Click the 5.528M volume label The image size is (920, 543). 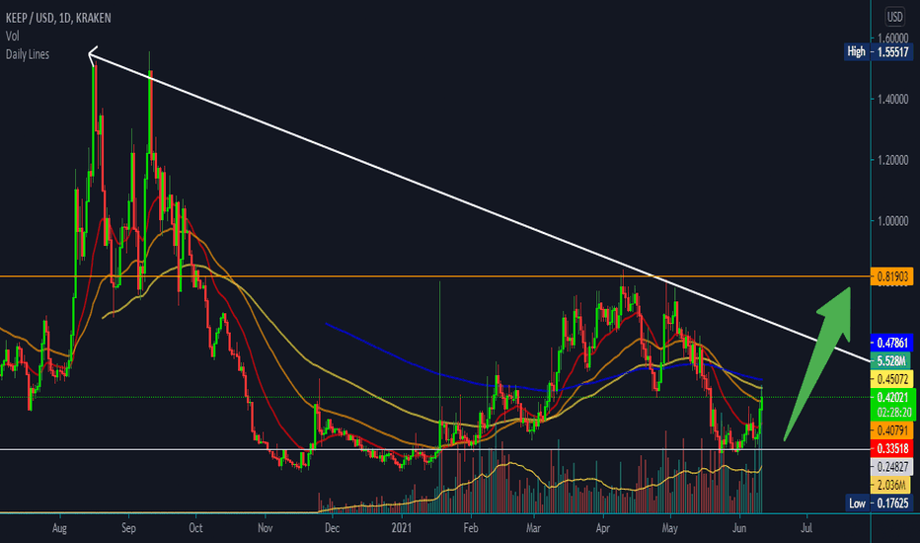tap(891, 360)
